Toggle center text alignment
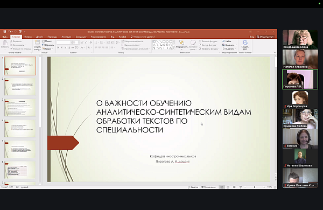 (100, 47)
